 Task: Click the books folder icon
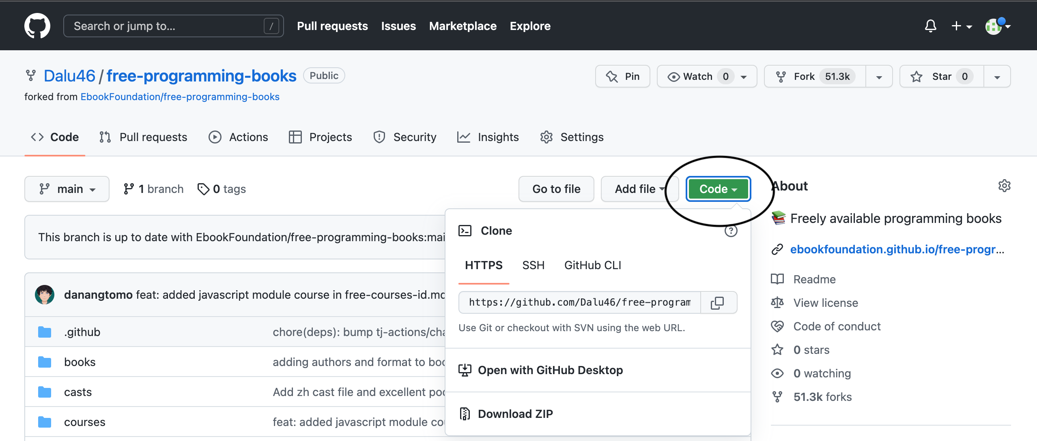(x=45, y=362)
